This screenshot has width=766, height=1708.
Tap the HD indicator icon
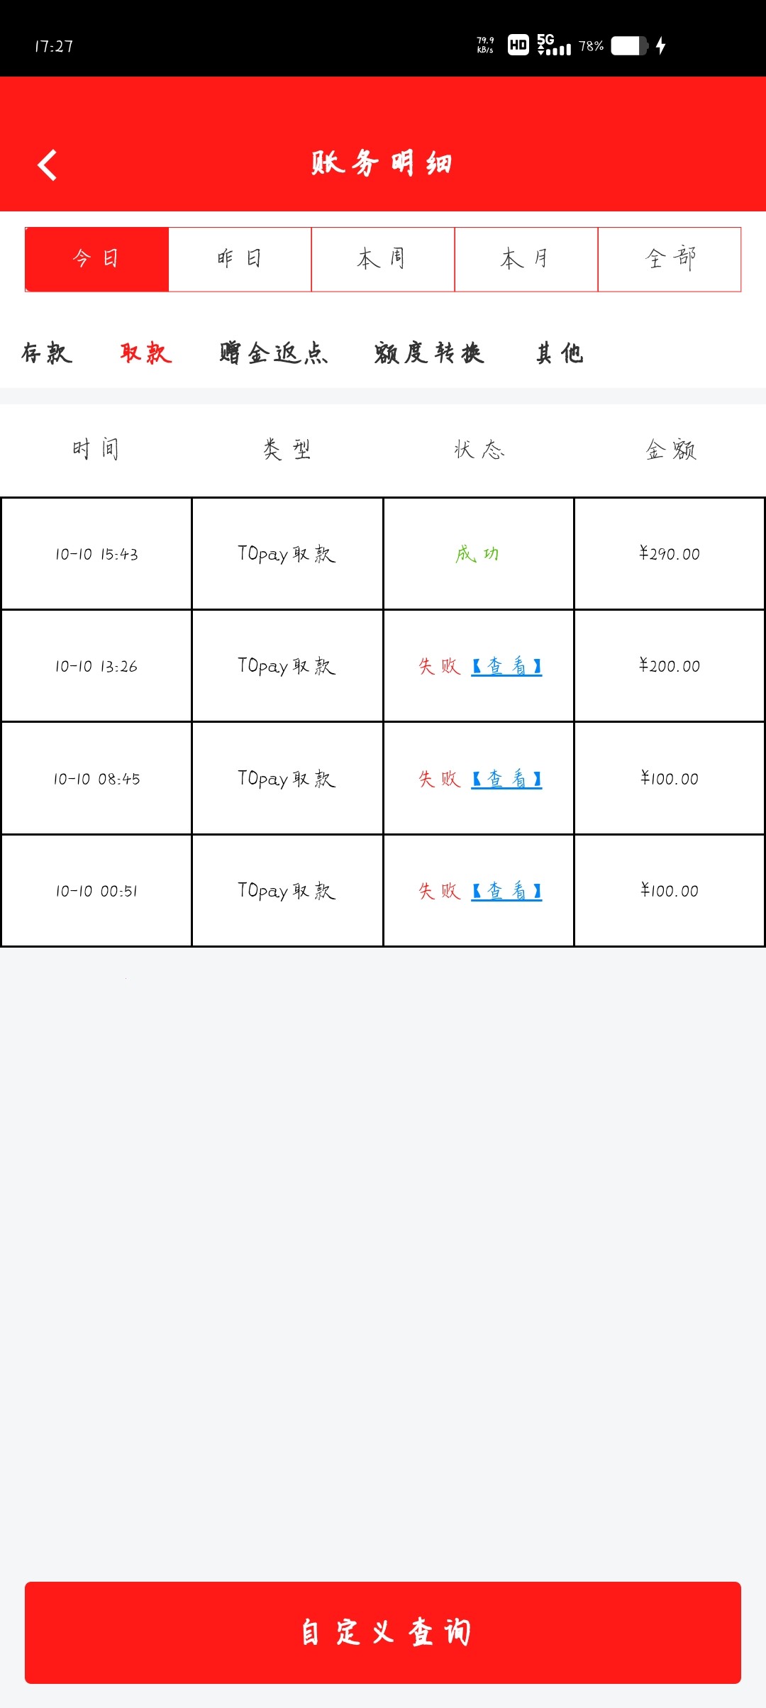[x=518, y=45]
